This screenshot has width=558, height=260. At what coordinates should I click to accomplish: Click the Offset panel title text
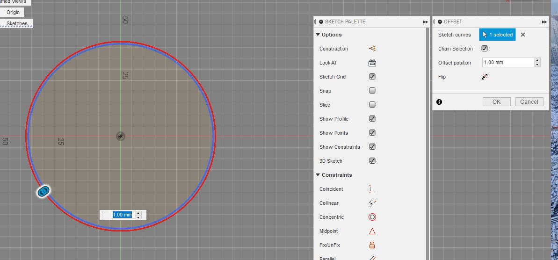pos(453,22)
